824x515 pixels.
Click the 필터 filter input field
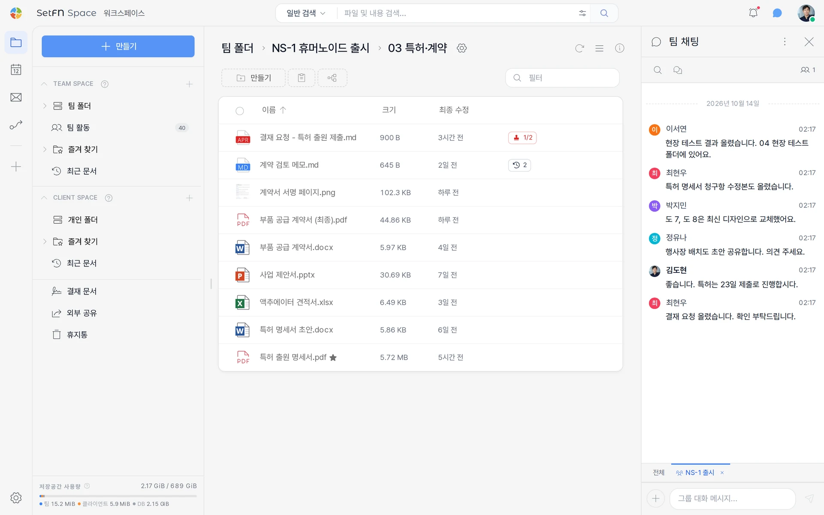[x=562, y=78]
